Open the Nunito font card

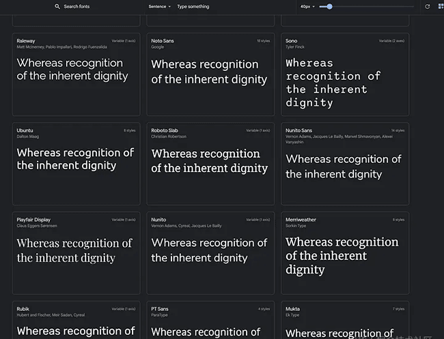(x=210, y=253)
